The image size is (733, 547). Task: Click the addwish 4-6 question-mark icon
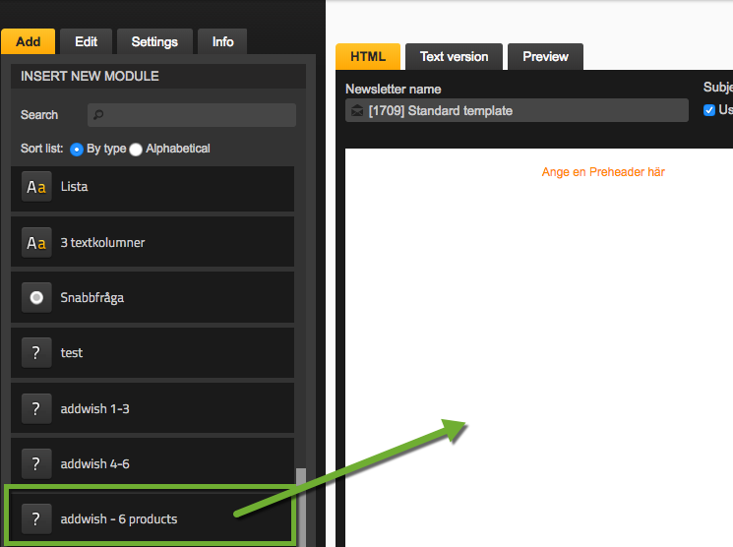coord(36,463)
